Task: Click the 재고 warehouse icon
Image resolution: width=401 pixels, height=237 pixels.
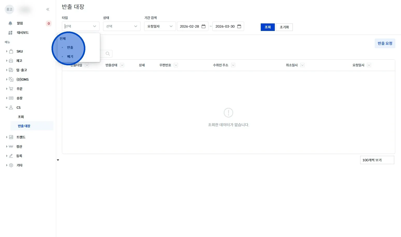Action: point(11,61)
